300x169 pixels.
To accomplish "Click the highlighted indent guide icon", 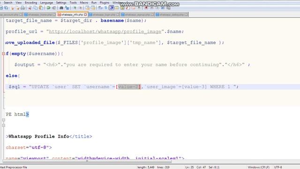I will [112, 8].
